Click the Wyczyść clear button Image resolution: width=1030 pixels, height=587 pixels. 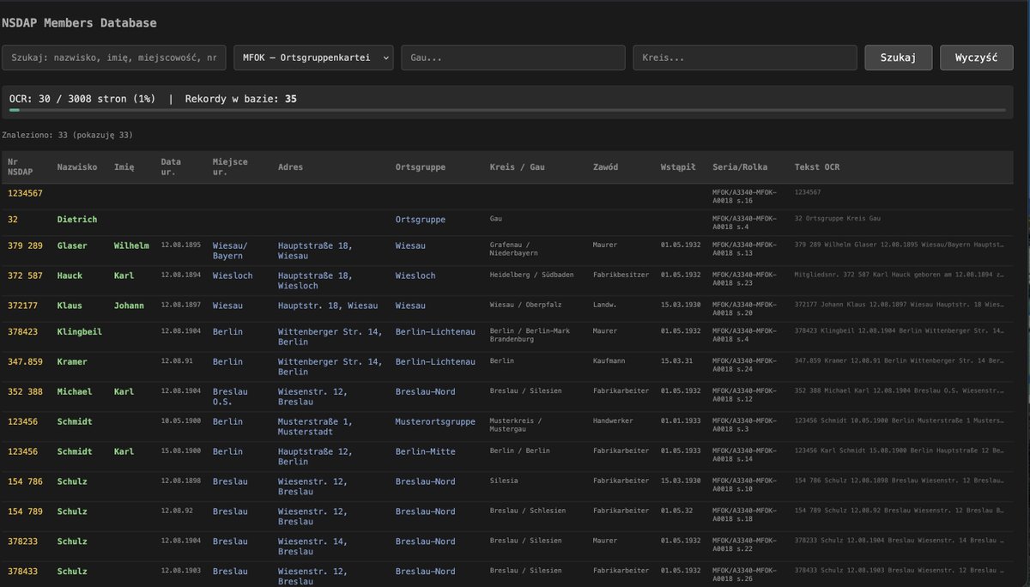(977, 57)
